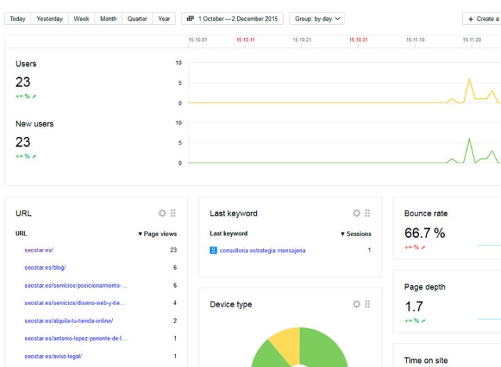The height and width of the screenshot is (367, 501).
Task: Click the 15.10.31 date marker on timeline
Action: tap(358, 40)
